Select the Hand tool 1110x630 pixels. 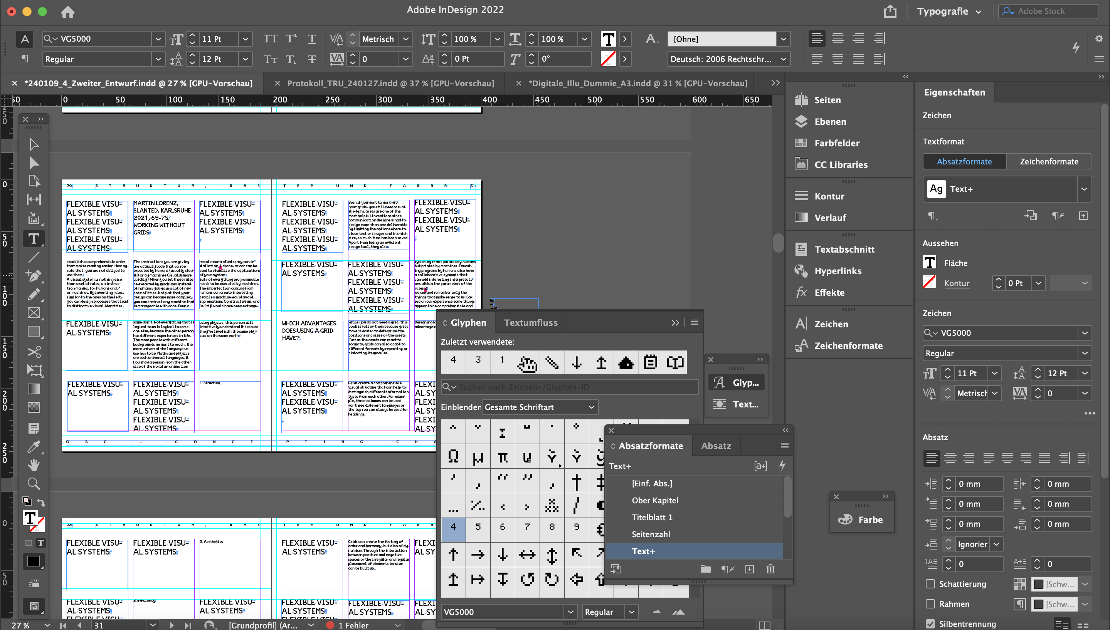click(x=34, y=465)
